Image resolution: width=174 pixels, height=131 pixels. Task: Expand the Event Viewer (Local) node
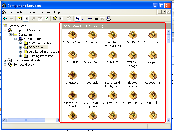[x=5, y=60]
